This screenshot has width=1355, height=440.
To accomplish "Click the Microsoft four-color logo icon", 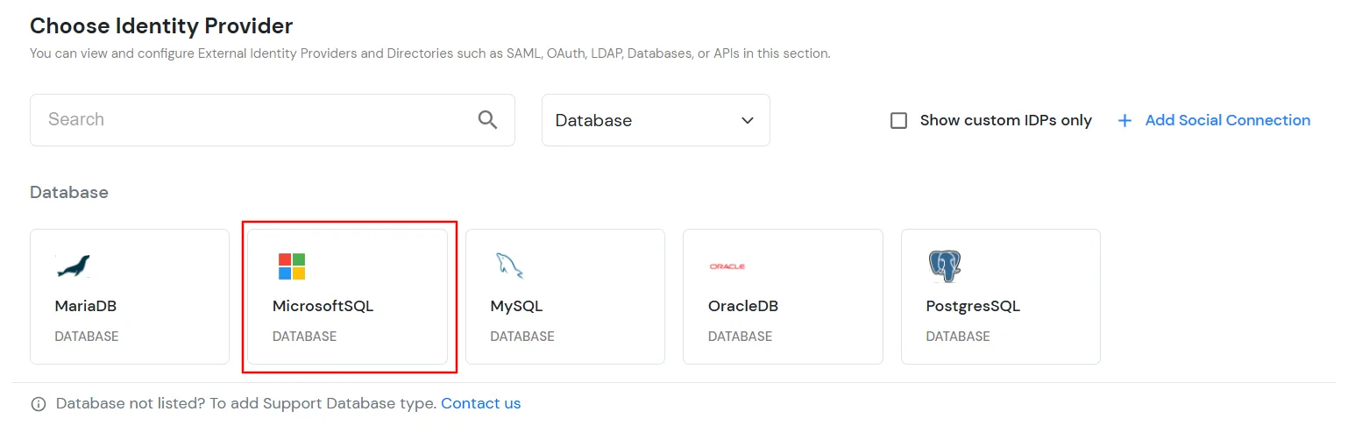I will pos(291,266).
